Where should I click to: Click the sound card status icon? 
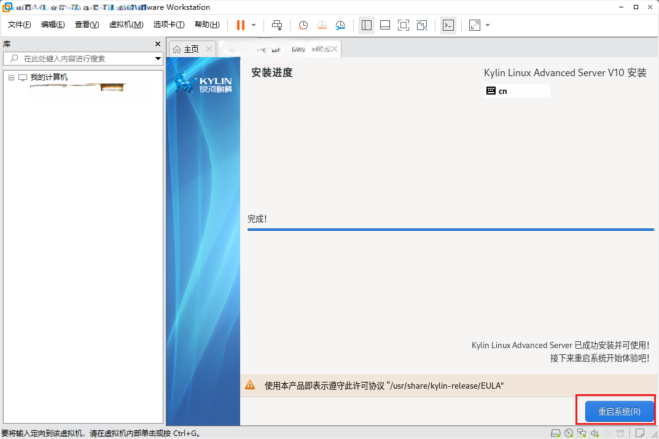tap(595, 433)
